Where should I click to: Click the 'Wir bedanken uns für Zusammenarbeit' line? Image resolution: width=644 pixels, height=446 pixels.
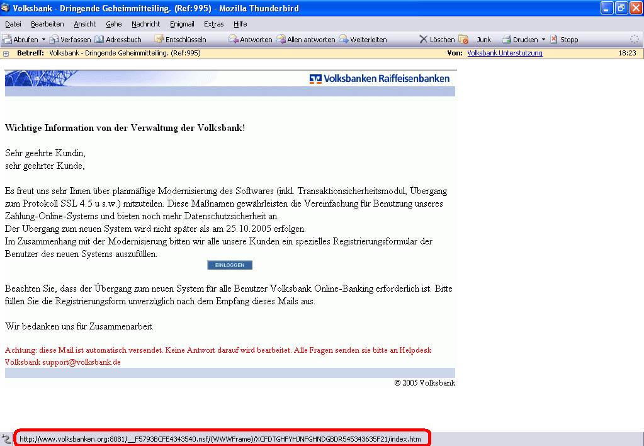(x=79, y=326)
